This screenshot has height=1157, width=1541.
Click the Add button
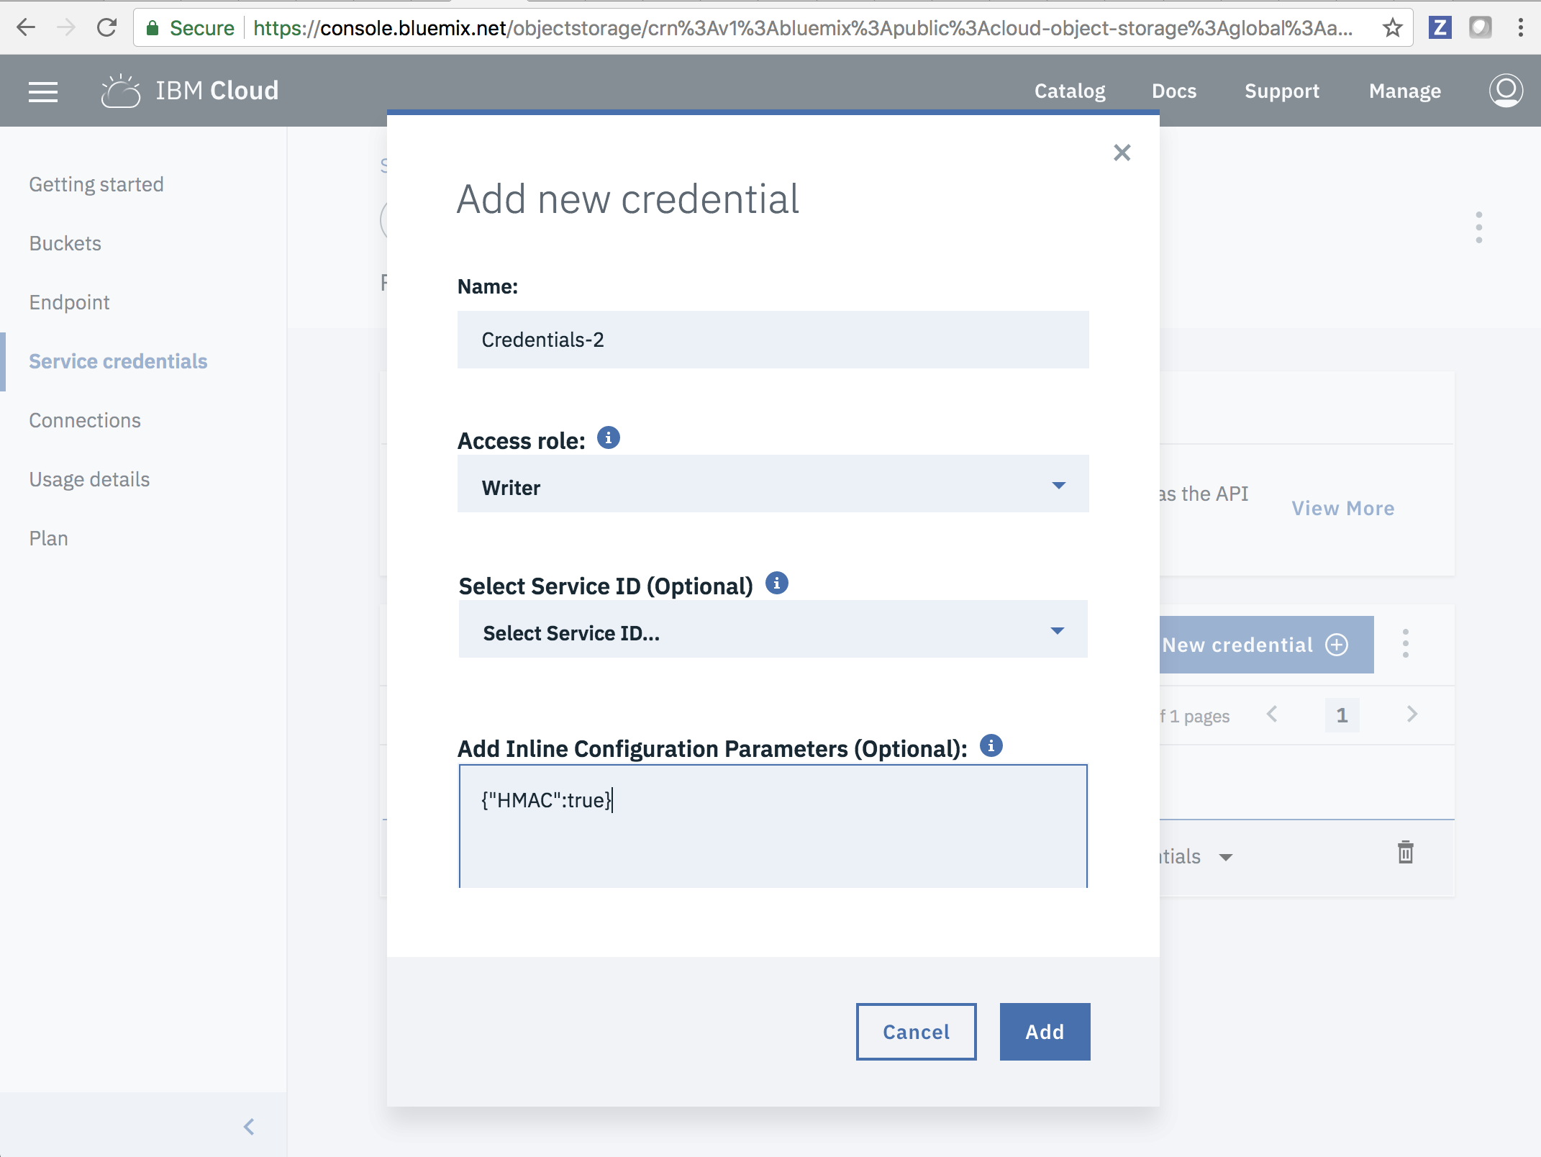point(1044,1031)
